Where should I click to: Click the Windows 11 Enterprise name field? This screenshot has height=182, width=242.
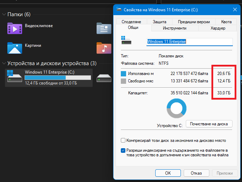(190, 42)
